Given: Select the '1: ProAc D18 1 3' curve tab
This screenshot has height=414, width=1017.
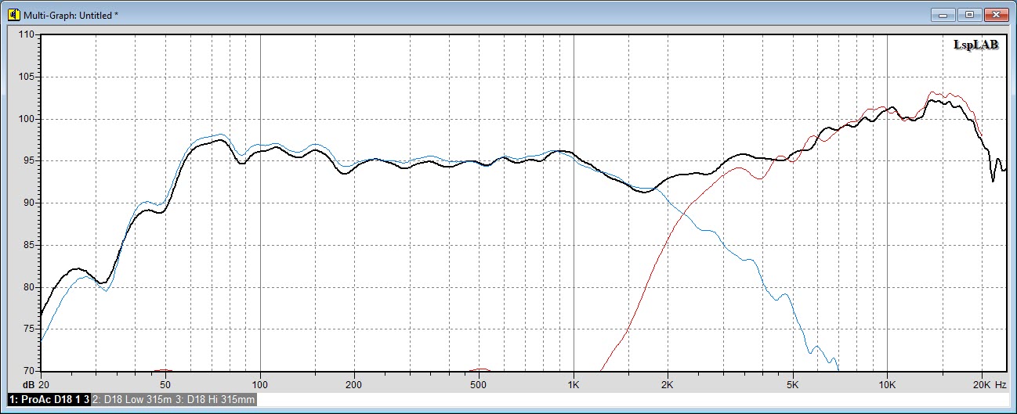Looking at the screenshot, I should click(x=48, y=400).
